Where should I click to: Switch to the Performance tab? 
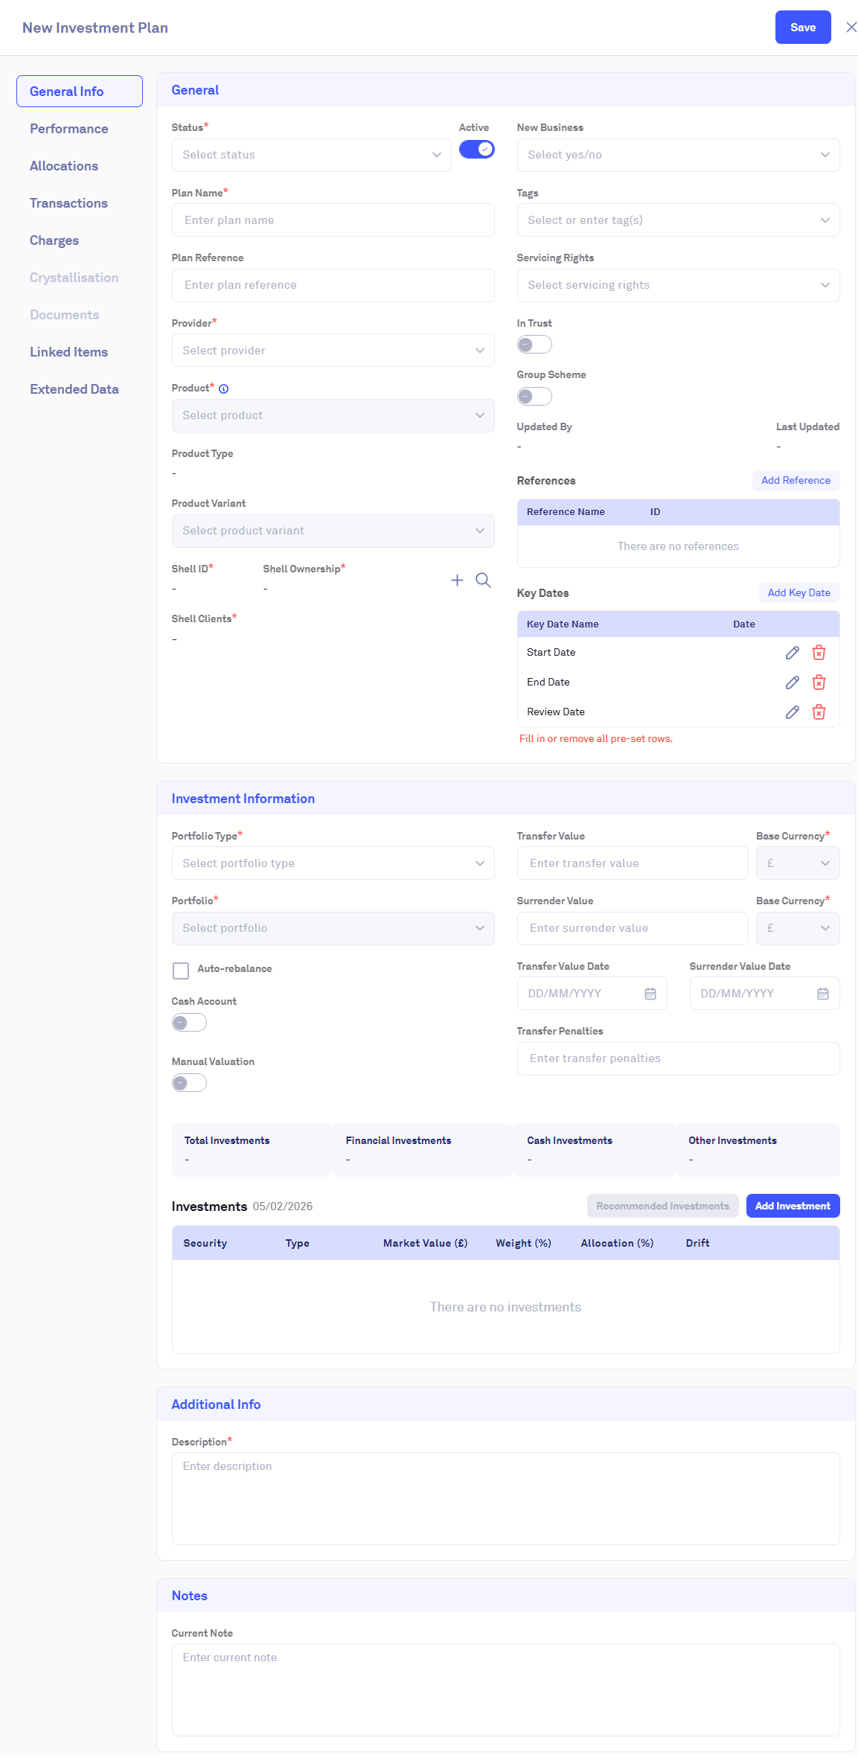[69, 129]
